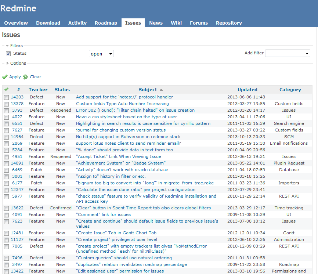
Task: Open 'Error 302 (Found)' issue subject
Action: (135, 110)
